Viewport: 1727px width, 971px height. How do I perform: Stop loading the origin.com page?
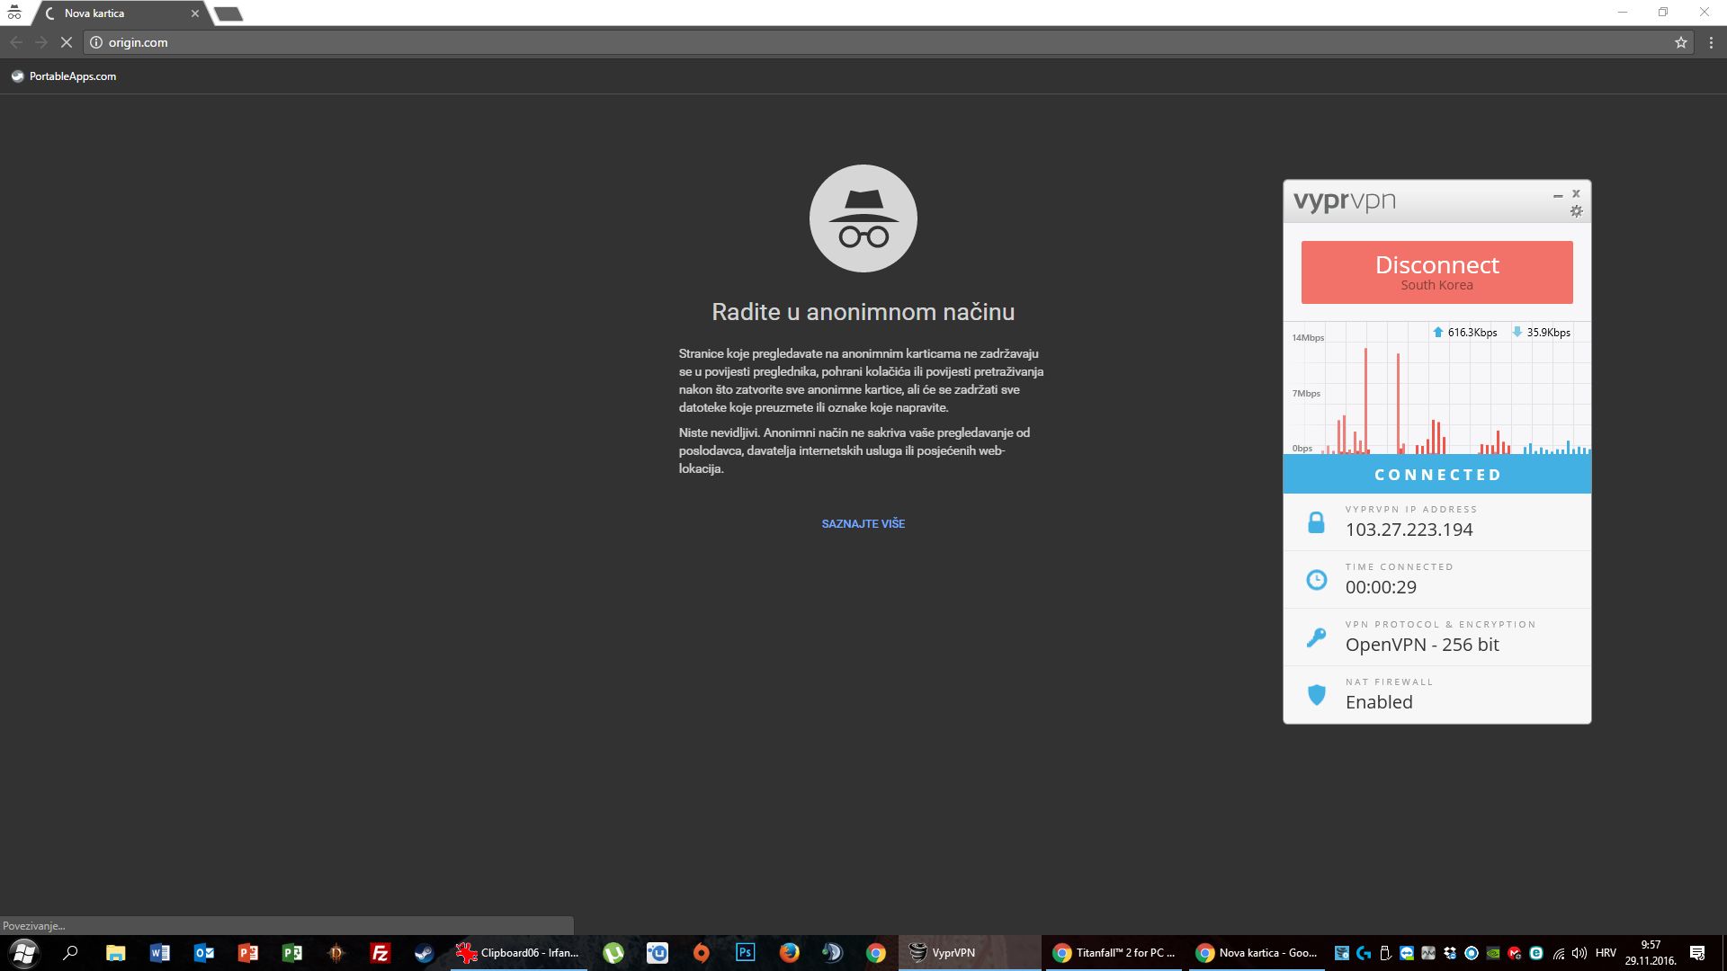click(66, 42)
